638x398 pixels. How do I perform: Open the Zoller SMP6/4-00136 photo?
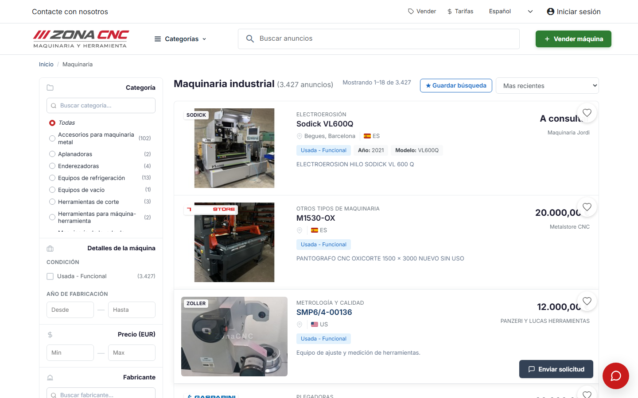point(234,337)
